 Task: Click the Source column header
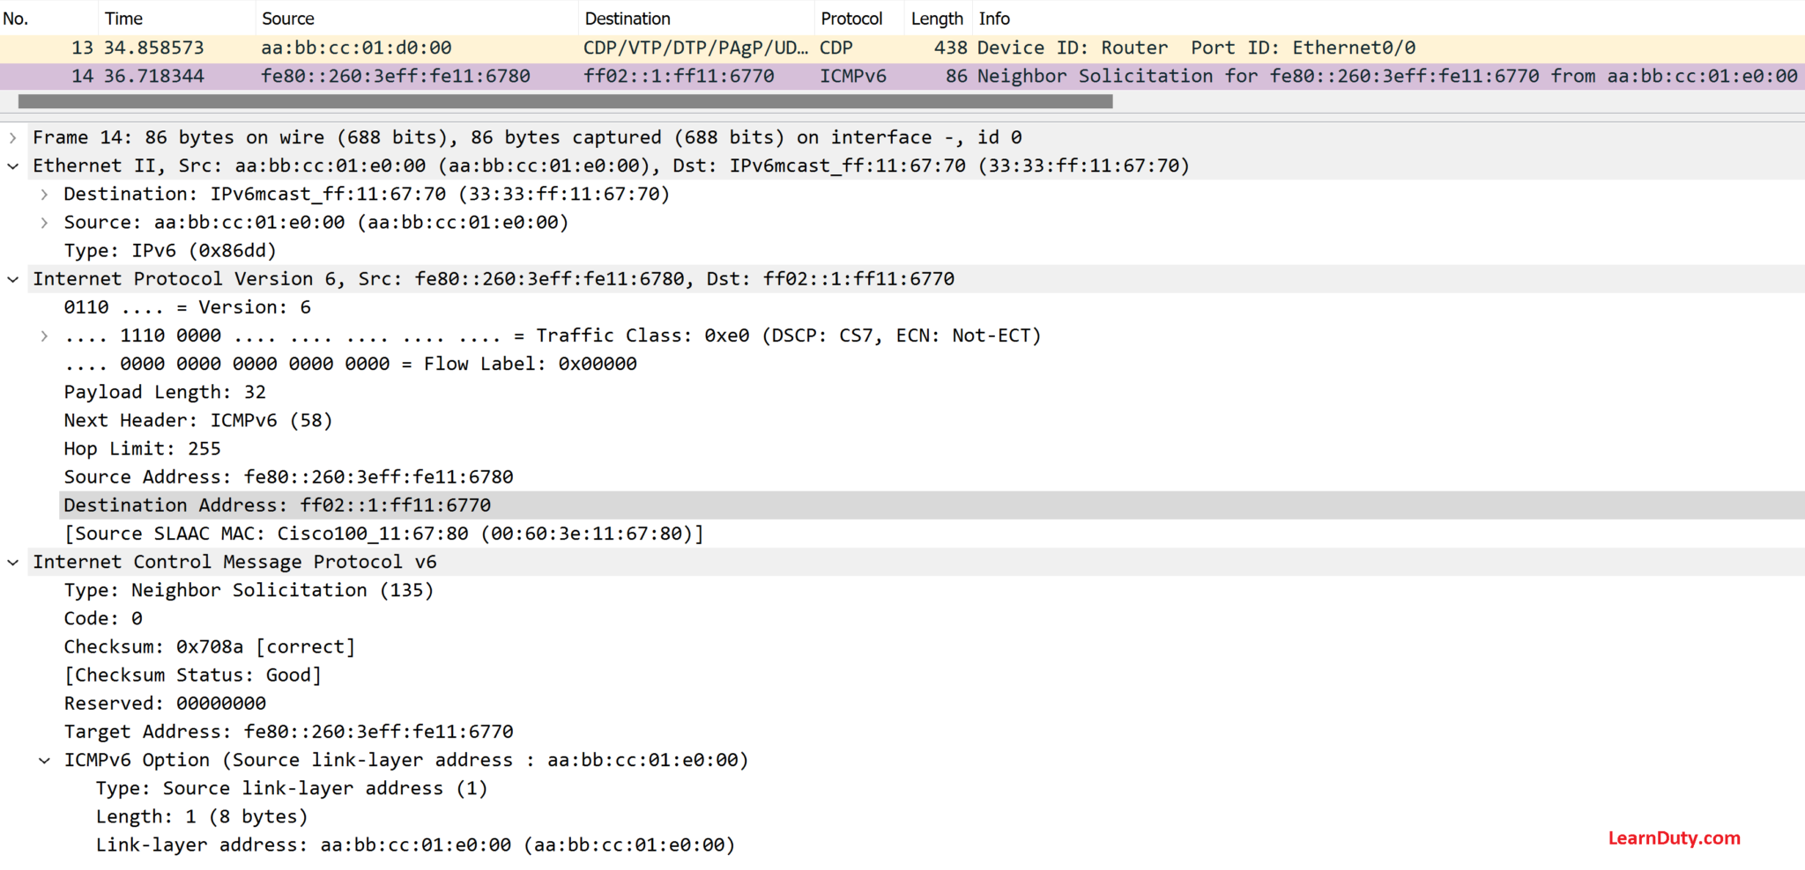pos(288,18)
